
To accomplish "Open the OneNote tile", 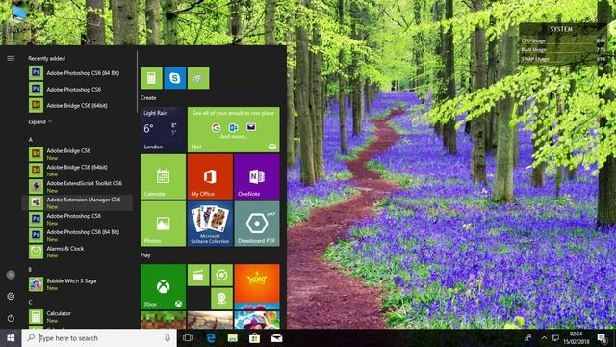I will pos(257,176).
